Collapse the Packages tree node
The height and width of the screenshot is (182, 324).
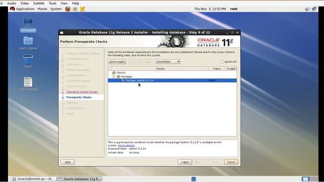[x=114, y=76]
